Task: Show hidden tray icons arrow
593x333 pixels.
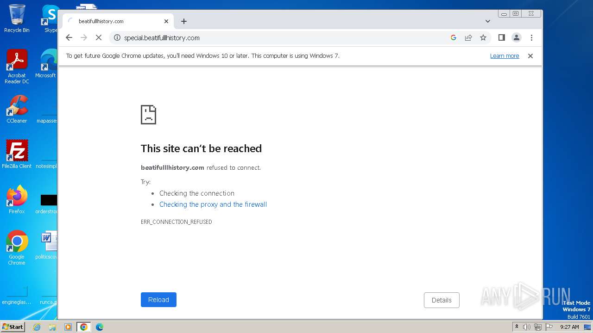Action: (x=517, y=327)
